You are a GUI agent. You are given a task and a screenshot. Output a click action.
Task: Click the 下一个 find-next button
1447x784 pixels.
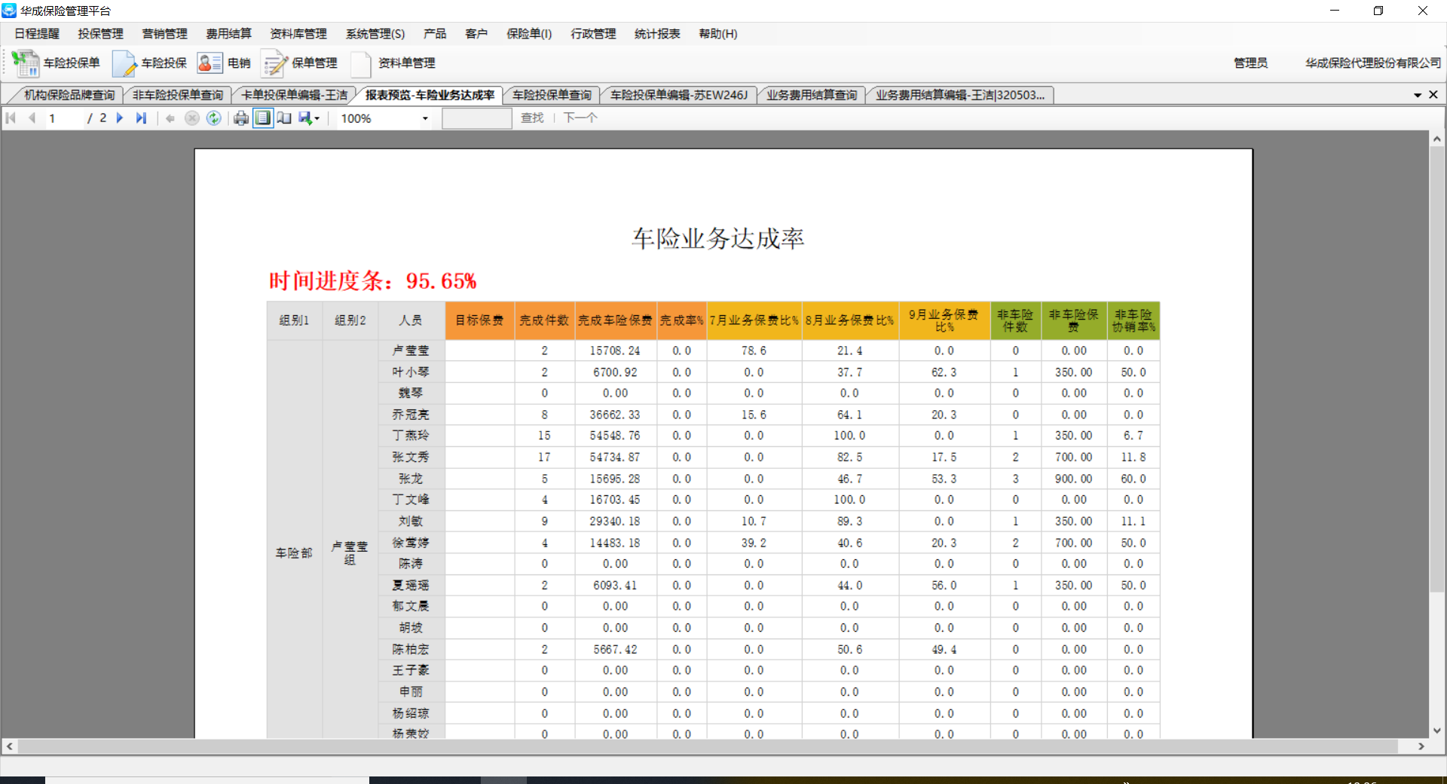(580, 118)
